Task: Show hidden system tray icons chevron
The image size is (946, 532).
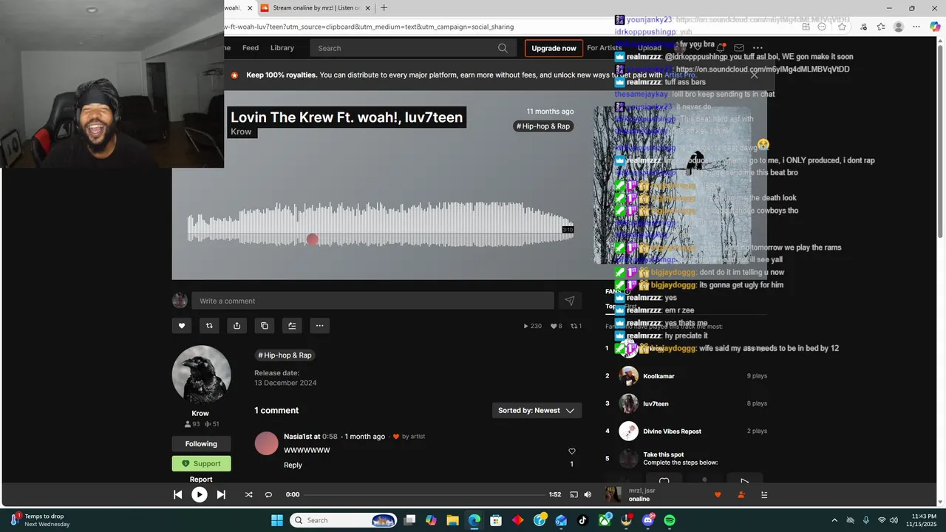Action: [835, 520]
